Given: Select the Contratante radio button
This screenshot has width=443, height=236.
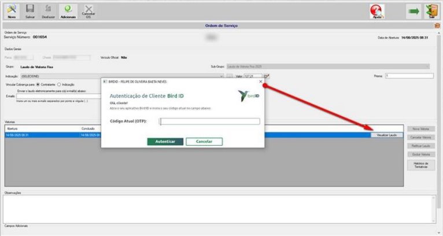Looking at the screenshot, I should click(38, 84).
